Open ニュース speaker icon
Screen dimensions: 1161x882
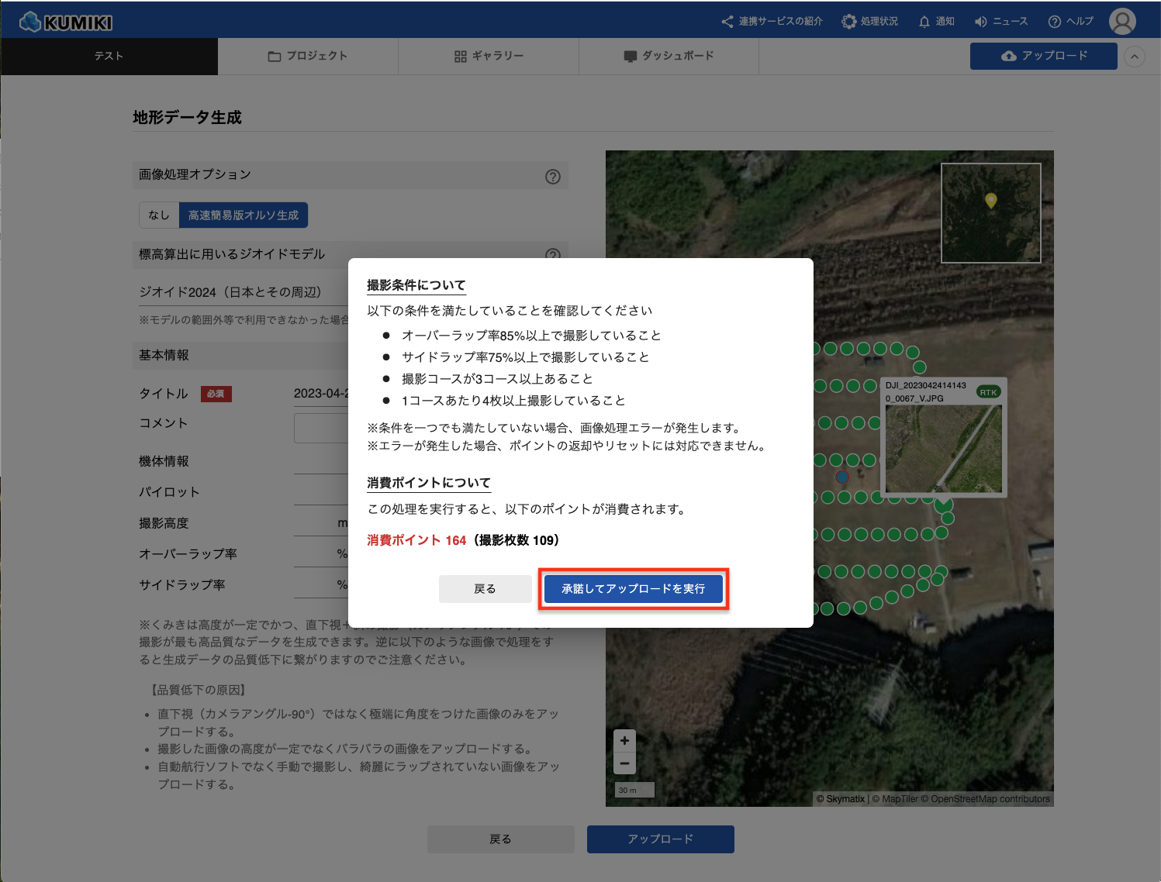tap(981, 22)
